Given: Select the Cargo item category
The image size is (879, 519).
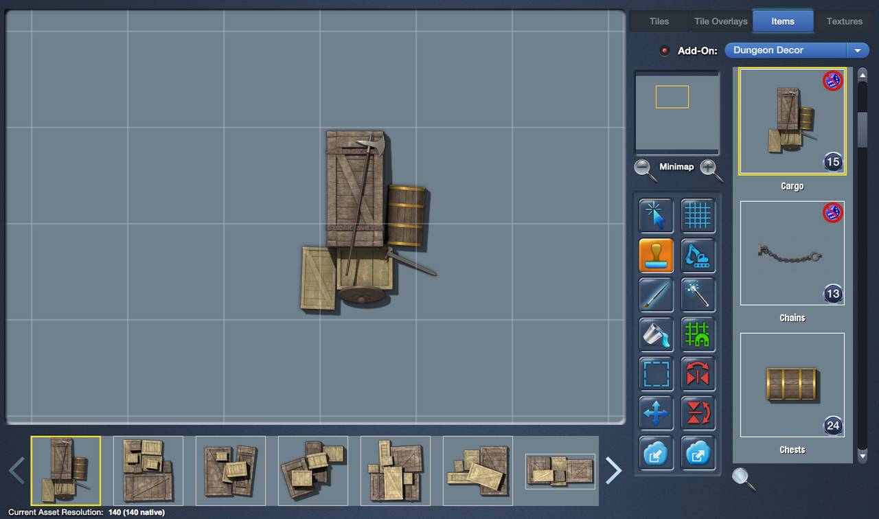Looking at the screenshot, I should [x=792, y=122].
